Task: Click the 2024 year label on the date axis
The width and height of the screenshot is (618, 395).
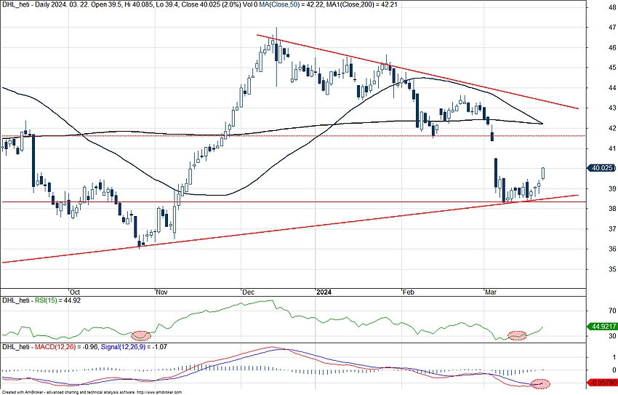Action: (324, 291)
